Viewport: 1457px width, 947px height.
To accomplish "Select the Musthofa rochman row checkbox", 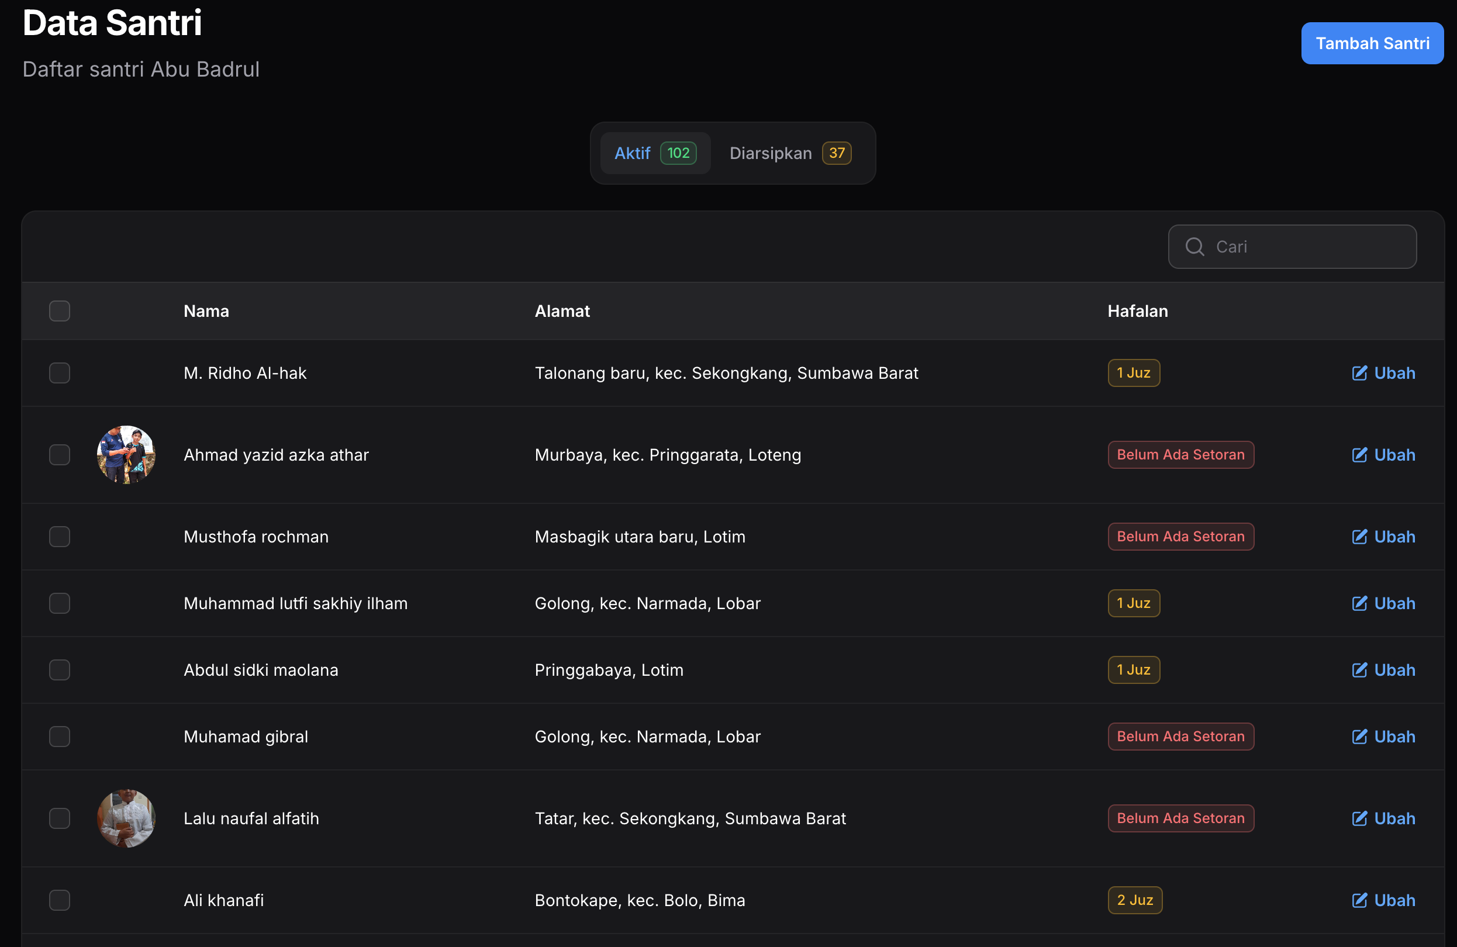I will [60, 537].
